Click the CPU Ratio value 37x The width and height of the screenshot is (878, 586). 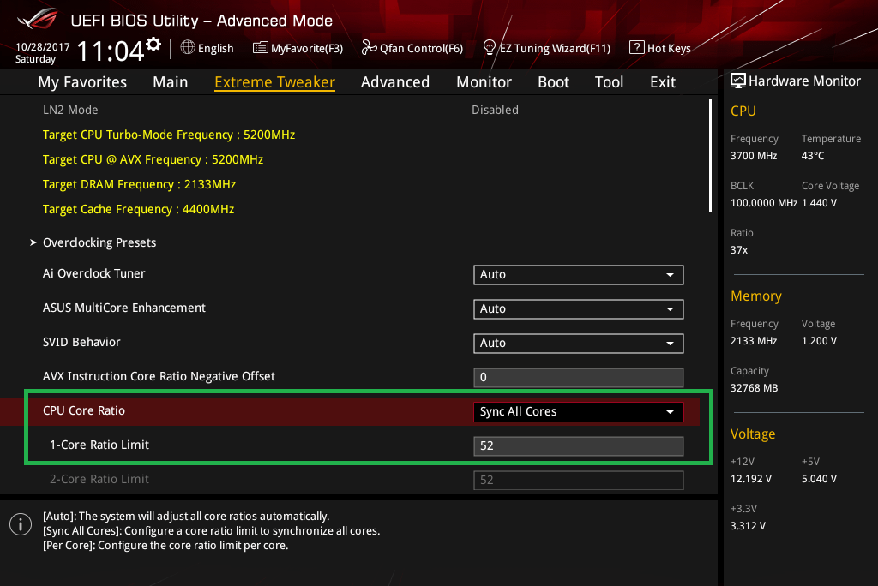tap(738, 249)
